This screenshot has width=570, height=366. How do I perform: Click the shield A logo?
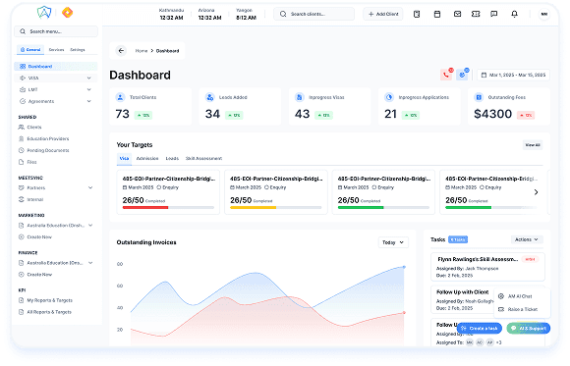[x=44, y=13]
